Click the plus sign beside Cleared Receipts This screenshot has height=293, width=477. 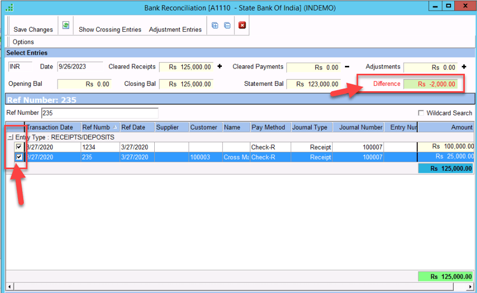coord(220,67)
